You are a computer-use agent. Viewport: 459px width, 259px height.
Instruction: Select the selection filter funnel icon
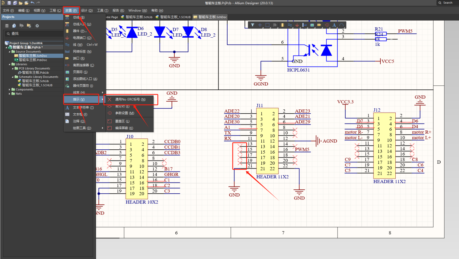253,25
